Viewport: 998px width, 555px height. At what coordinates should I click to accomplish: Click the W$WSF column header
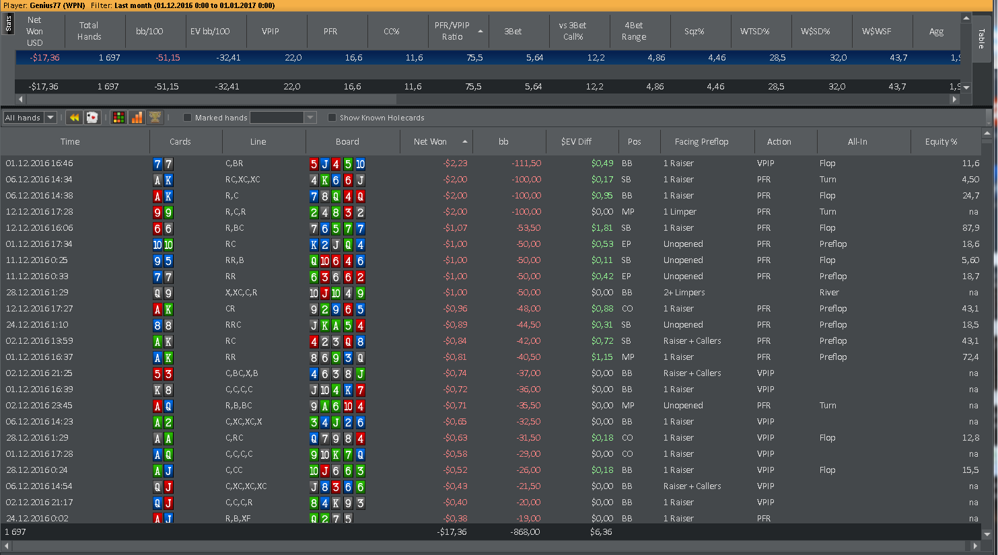(876, 31)
